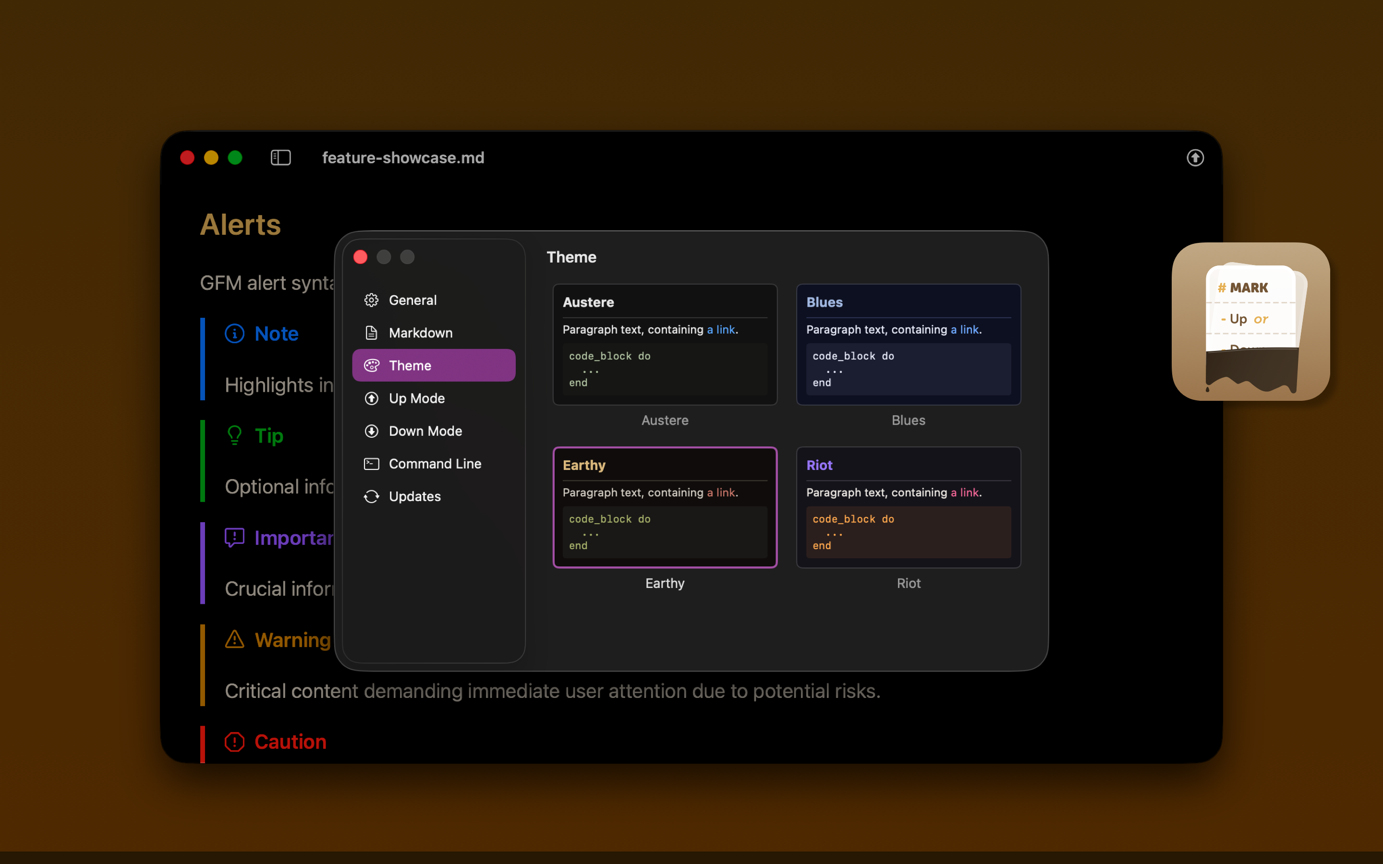This screenshot has width=1383, height=864.
Task: Click the Important speech-bubble icon
Action: tap(234, 537)
